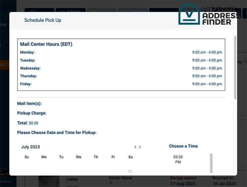The image size is (247, 187).
Task: Click the Wednesday label in hours table
Action: (x=30, y=68)
